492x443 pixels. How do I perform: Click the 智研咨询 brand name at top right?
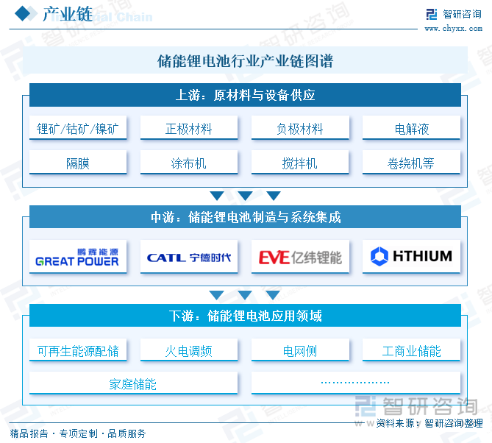[462, 14]
